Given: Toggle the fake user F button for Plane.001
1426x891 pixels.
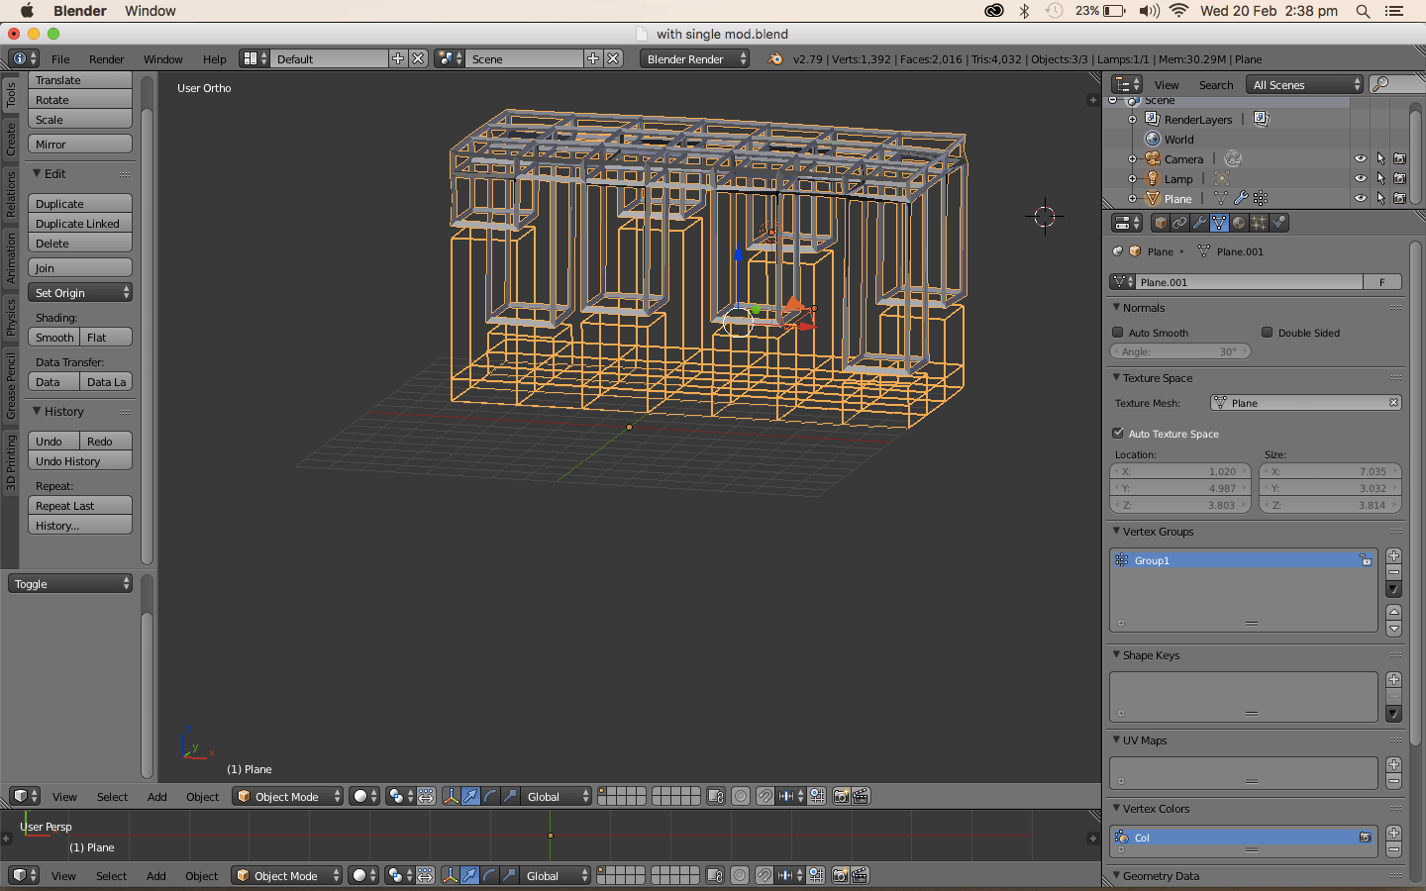Looking at the screenshot, I should pos(1382,282).
